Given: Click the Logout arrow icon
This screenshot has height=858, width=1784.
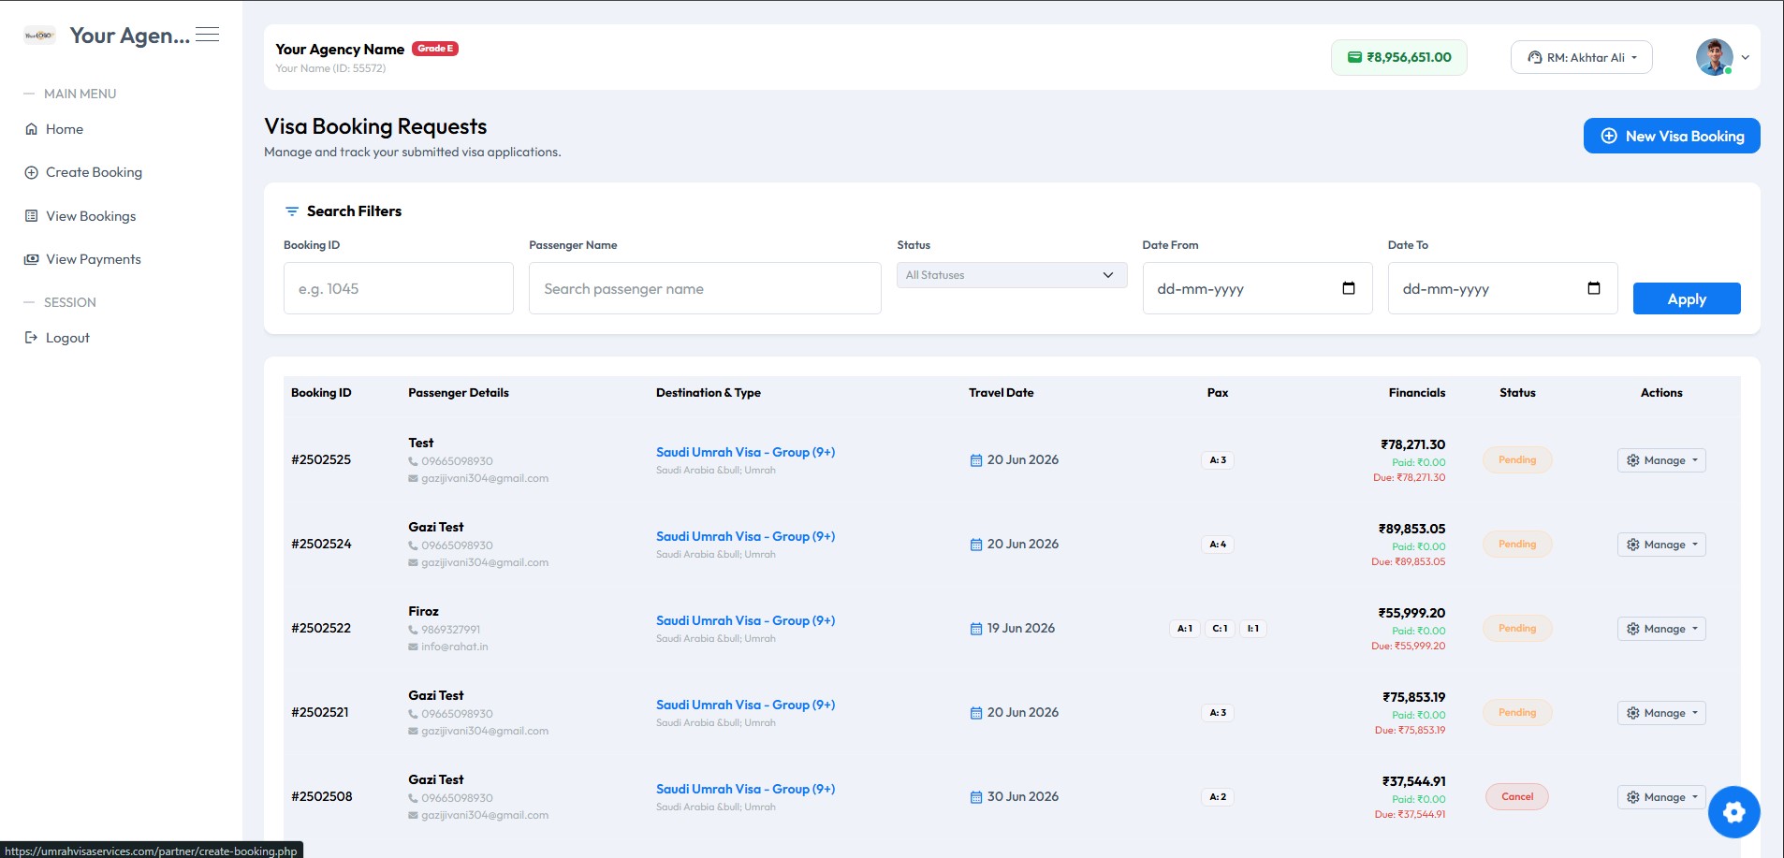Looking at the screenshot, I should point(32,338).
